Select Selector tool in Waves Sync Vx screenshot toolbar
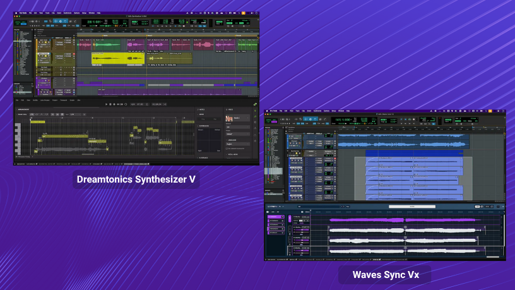 [x=310, y=119]
